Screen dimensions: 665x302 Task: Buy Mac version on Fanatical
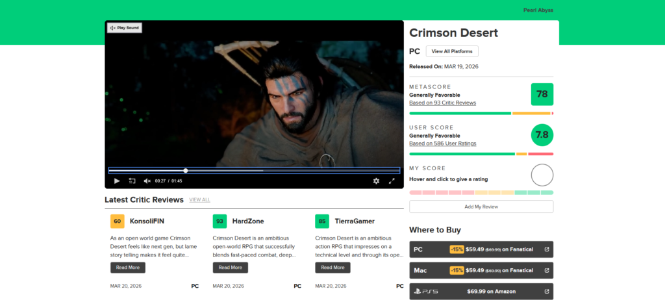point(481,271)
